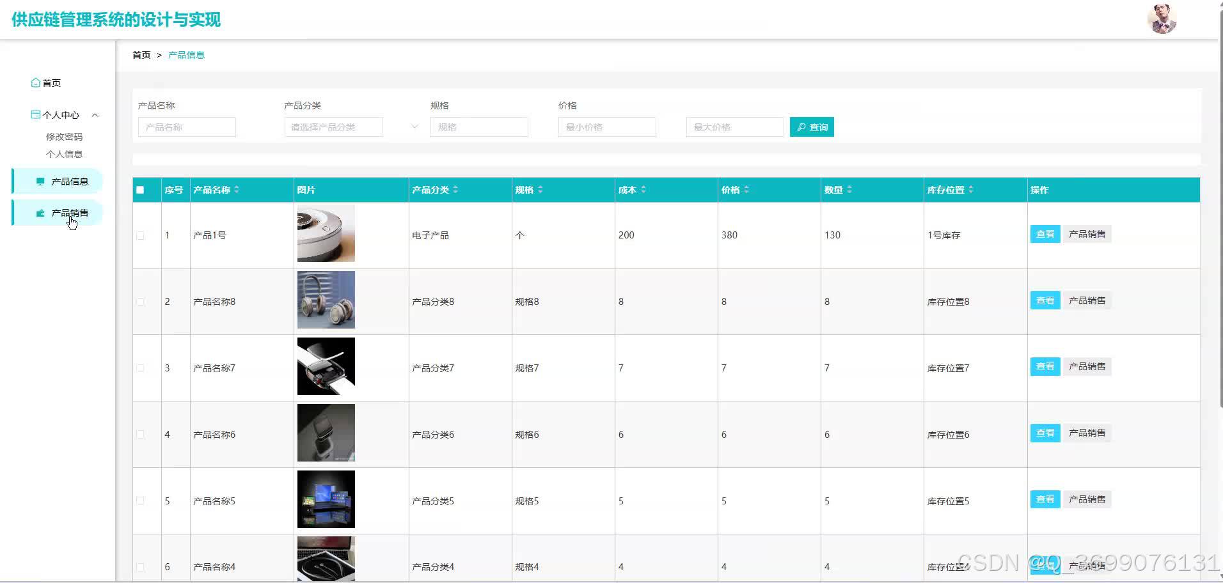
Task: Click 产品销售 button for 产品1号
Action: pos(1087,234)
